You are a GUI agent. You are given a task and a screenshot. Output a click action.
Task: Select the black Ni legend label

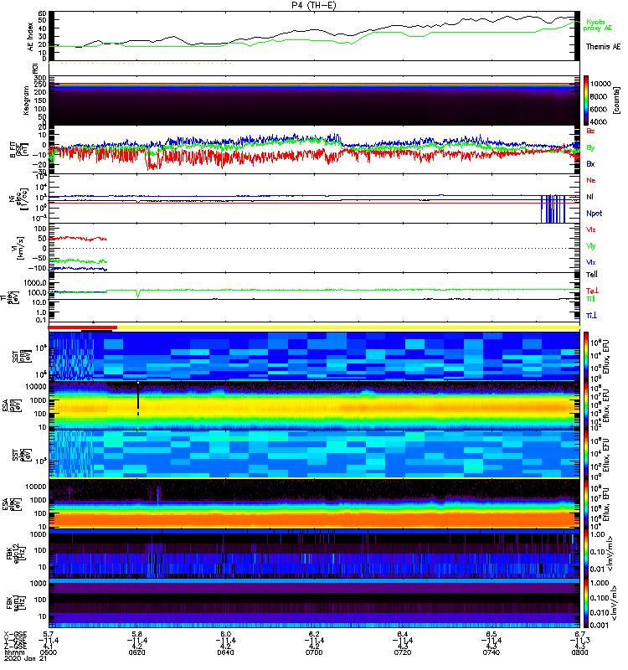(x=589, y=197)
